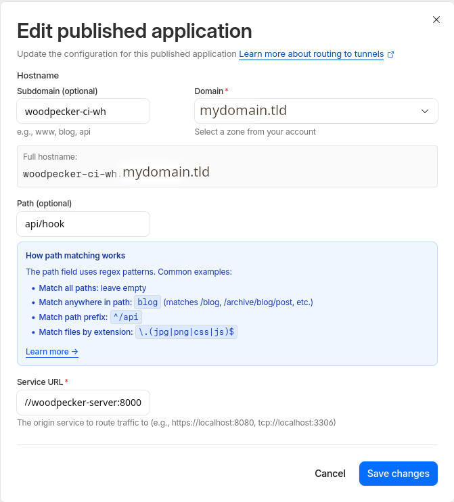454x502 pixels.
Task: Click the 'Edit published application' title
Action: coord(134,31)
